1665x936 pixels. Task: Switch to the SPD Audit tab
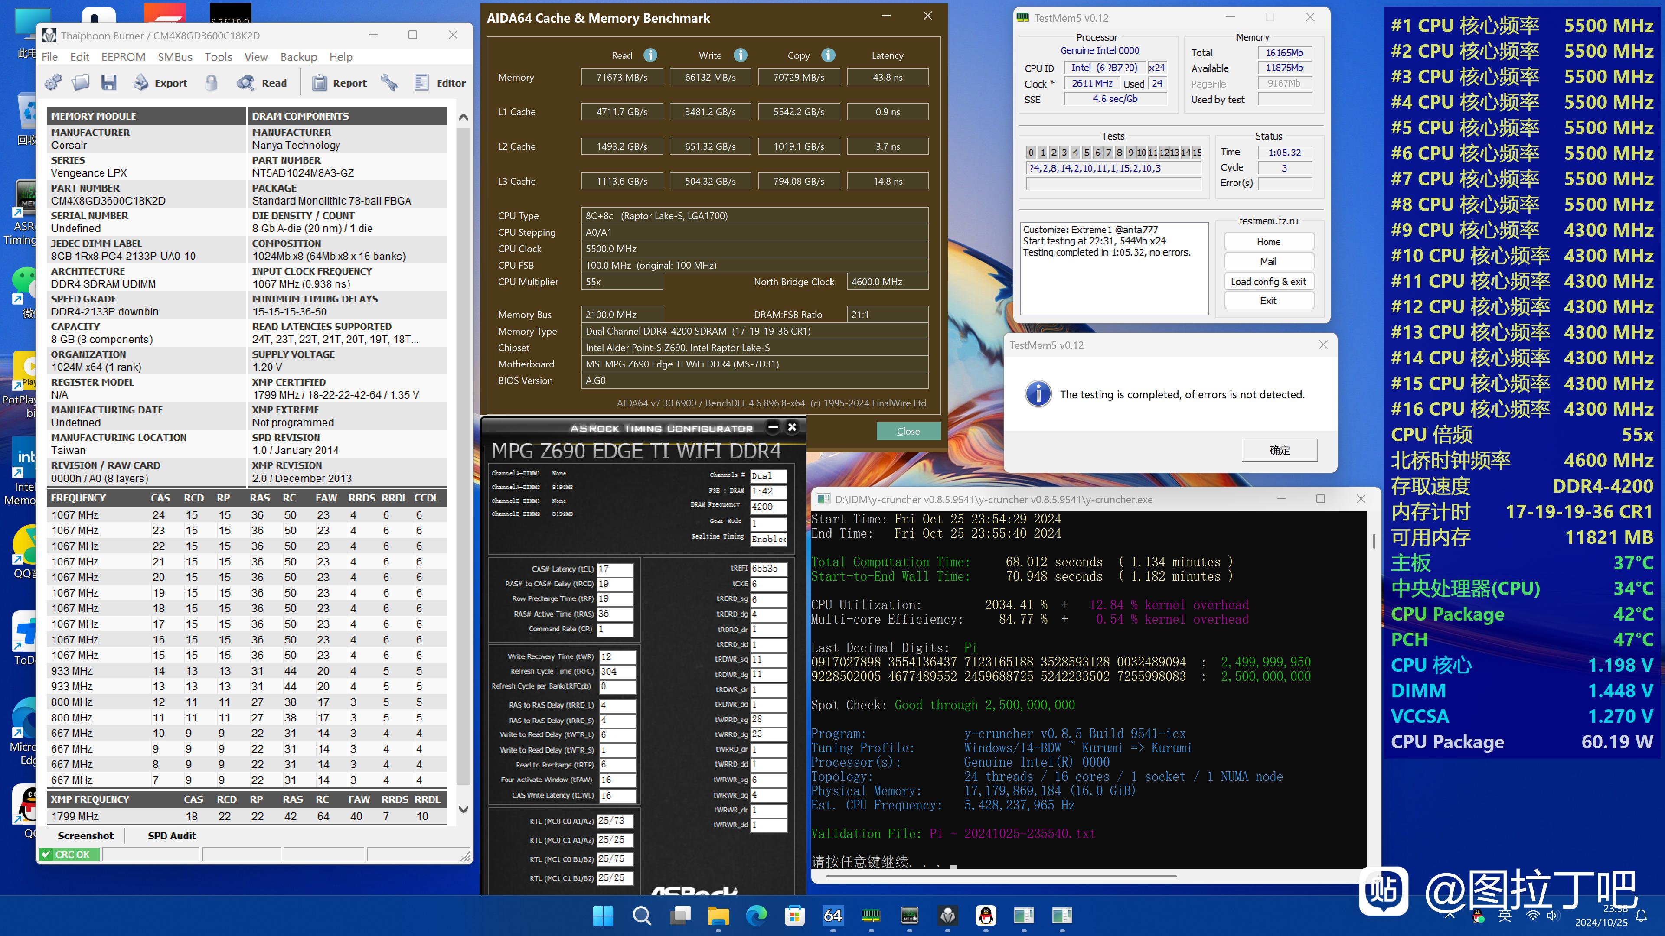coord(172,835)
